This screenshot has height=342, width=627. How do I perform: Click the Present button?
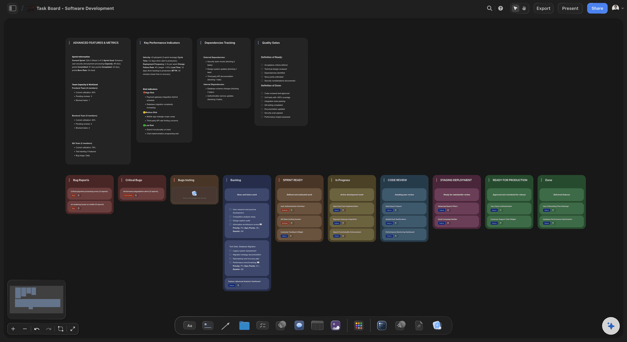tap(570, 8)
